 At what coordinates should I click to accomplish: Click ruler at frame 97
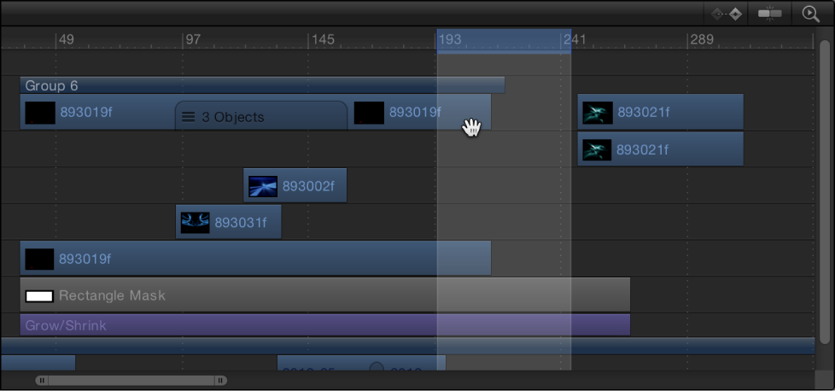point(193,39)
